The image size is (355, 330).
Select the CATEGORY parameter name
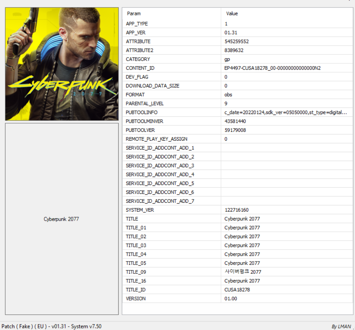(138, 59)
